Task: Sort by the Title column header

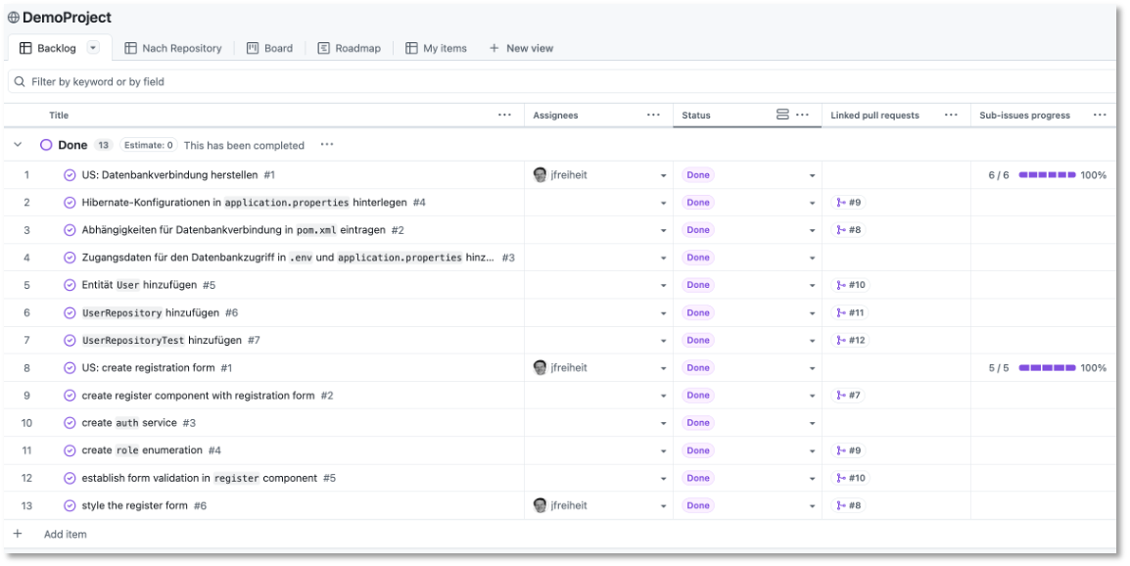Action: tap(59, 116)
